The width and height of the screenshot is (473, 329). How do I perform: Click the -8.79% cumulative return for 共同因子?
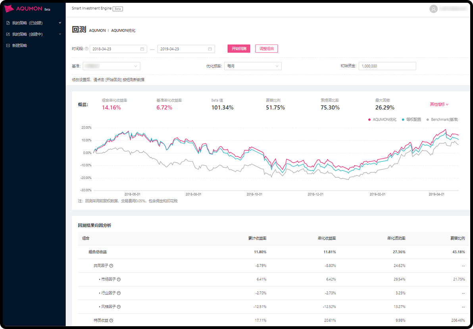(x=261, y=266)
